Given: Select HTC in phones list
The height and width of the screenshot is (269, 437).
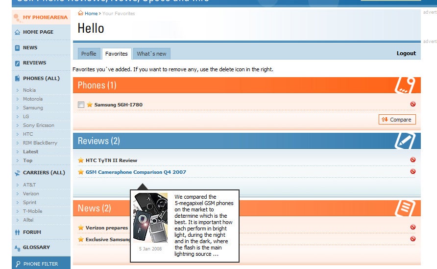Looking at the screenshot, I should [x=28, y=134].
